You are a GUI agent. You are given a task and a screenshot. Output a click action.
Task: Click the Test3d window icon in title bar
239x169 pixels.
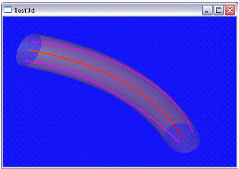8,10
